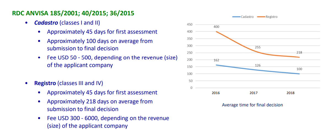Click the 200 y-axis label
The image size is (321, 131).
coord(189,60)
